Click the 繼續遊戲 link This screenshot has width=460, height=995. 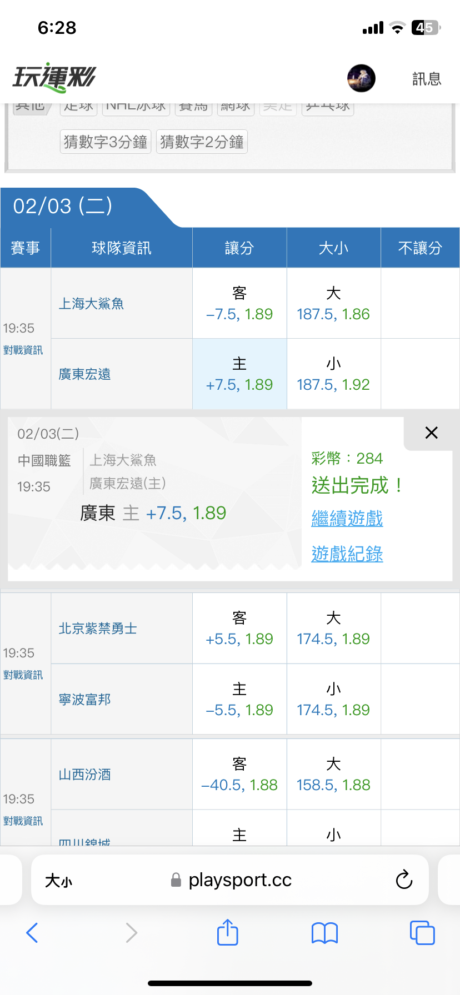coord(347,519)
